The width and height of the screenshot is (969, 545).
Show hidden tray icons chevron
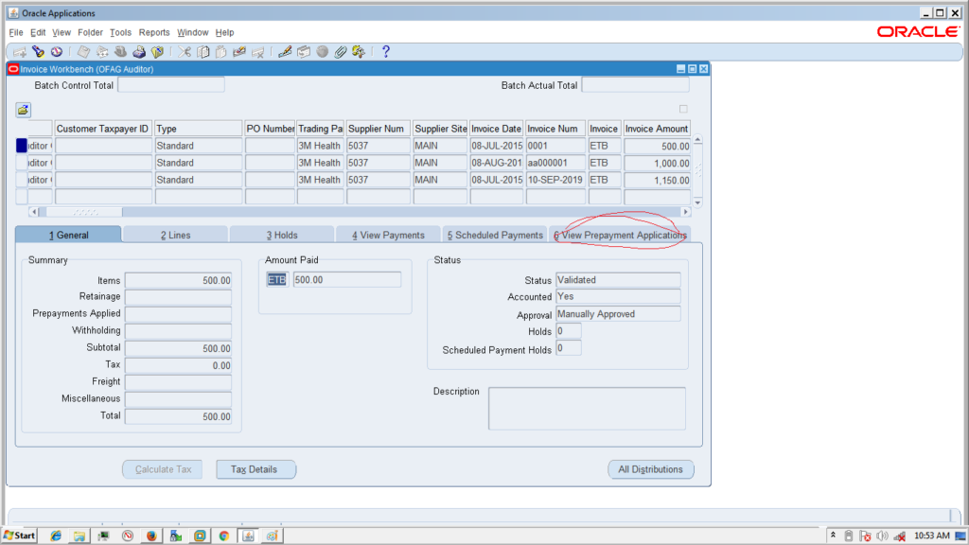(x=833, y=536)
